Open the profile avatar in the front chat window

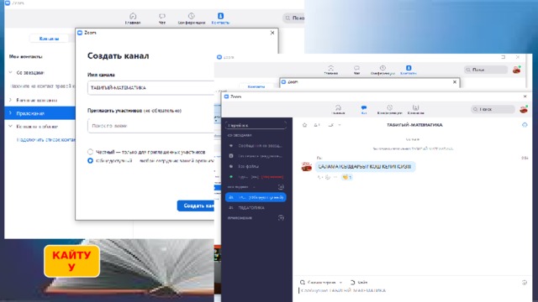pos(524,109)
